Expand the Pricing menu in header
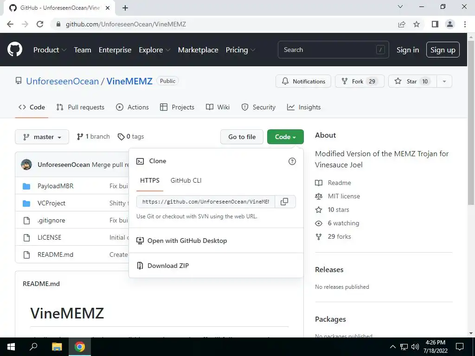The width and height of the screenshot is (475, 356). coord(240,50)
